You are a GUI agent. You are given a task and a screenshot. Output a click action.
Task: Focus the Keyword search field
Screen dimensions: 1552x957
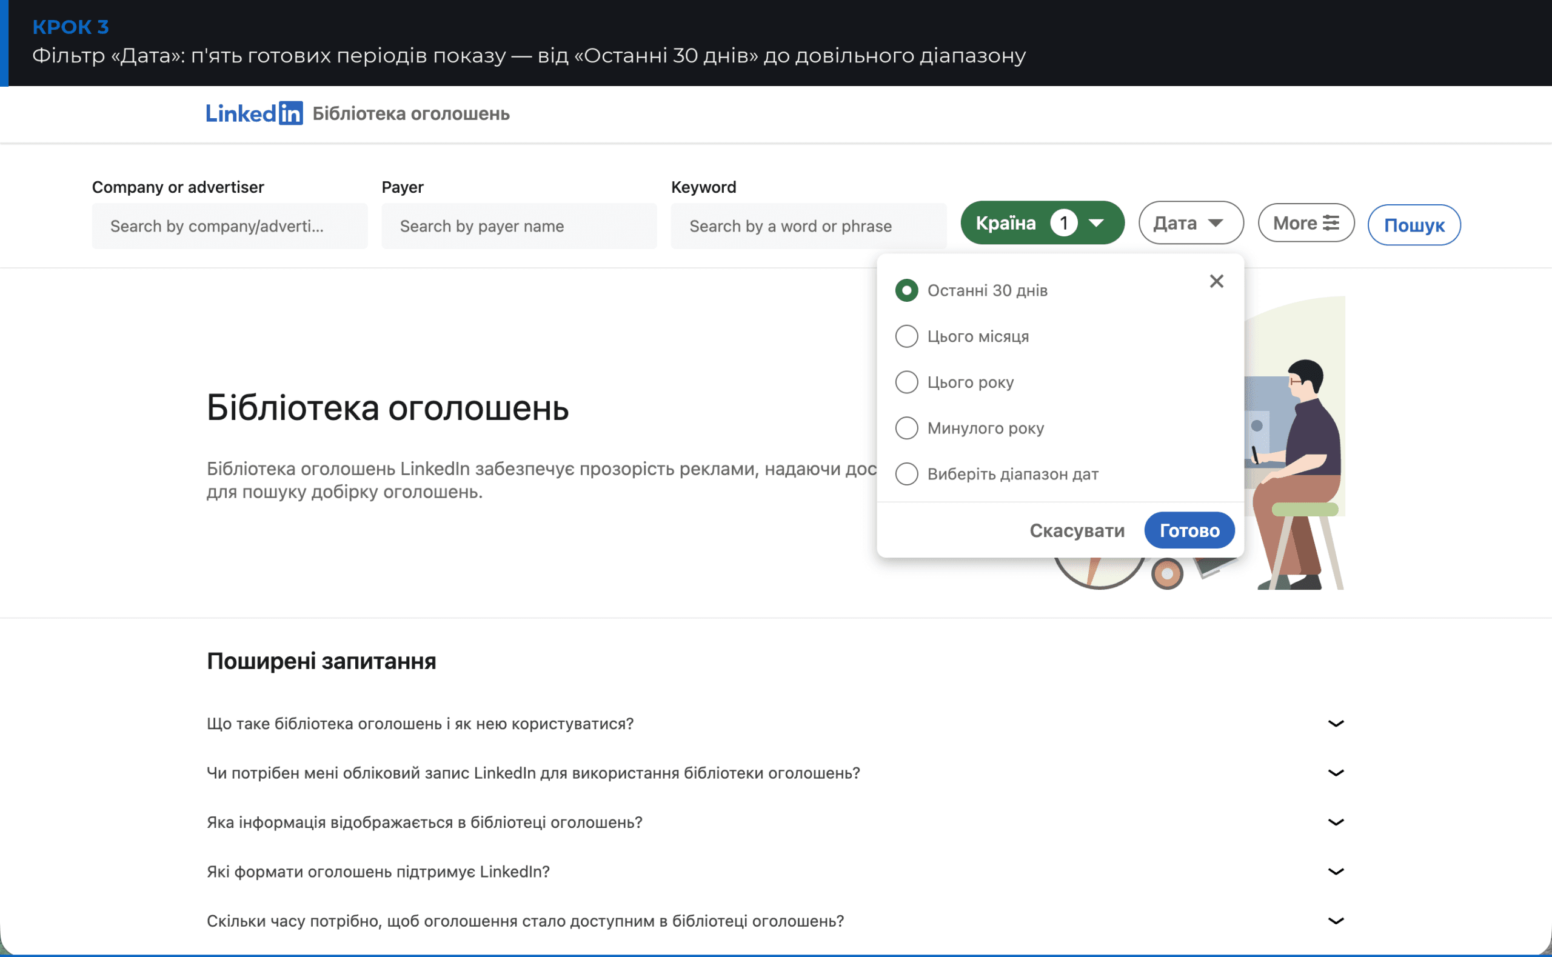[808, 226]
